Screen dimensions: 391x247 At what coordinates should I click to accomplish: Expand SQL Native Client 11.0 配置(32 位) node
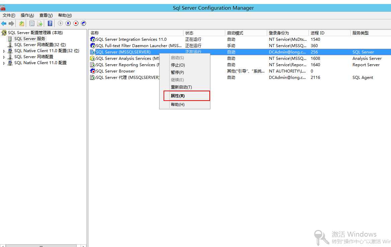coord(4,51)
